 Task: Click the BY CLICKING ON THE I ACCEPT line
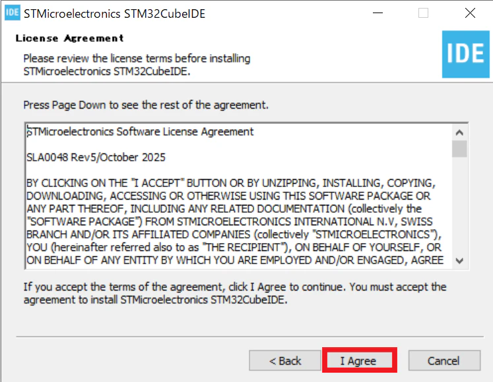(x=231, y=183)
